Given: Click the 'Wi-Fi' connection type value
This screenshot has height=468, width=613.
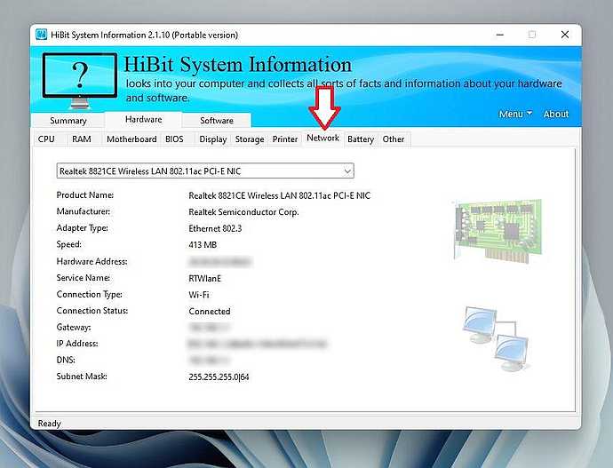Looking at the screenshot, I should [199, 295].
